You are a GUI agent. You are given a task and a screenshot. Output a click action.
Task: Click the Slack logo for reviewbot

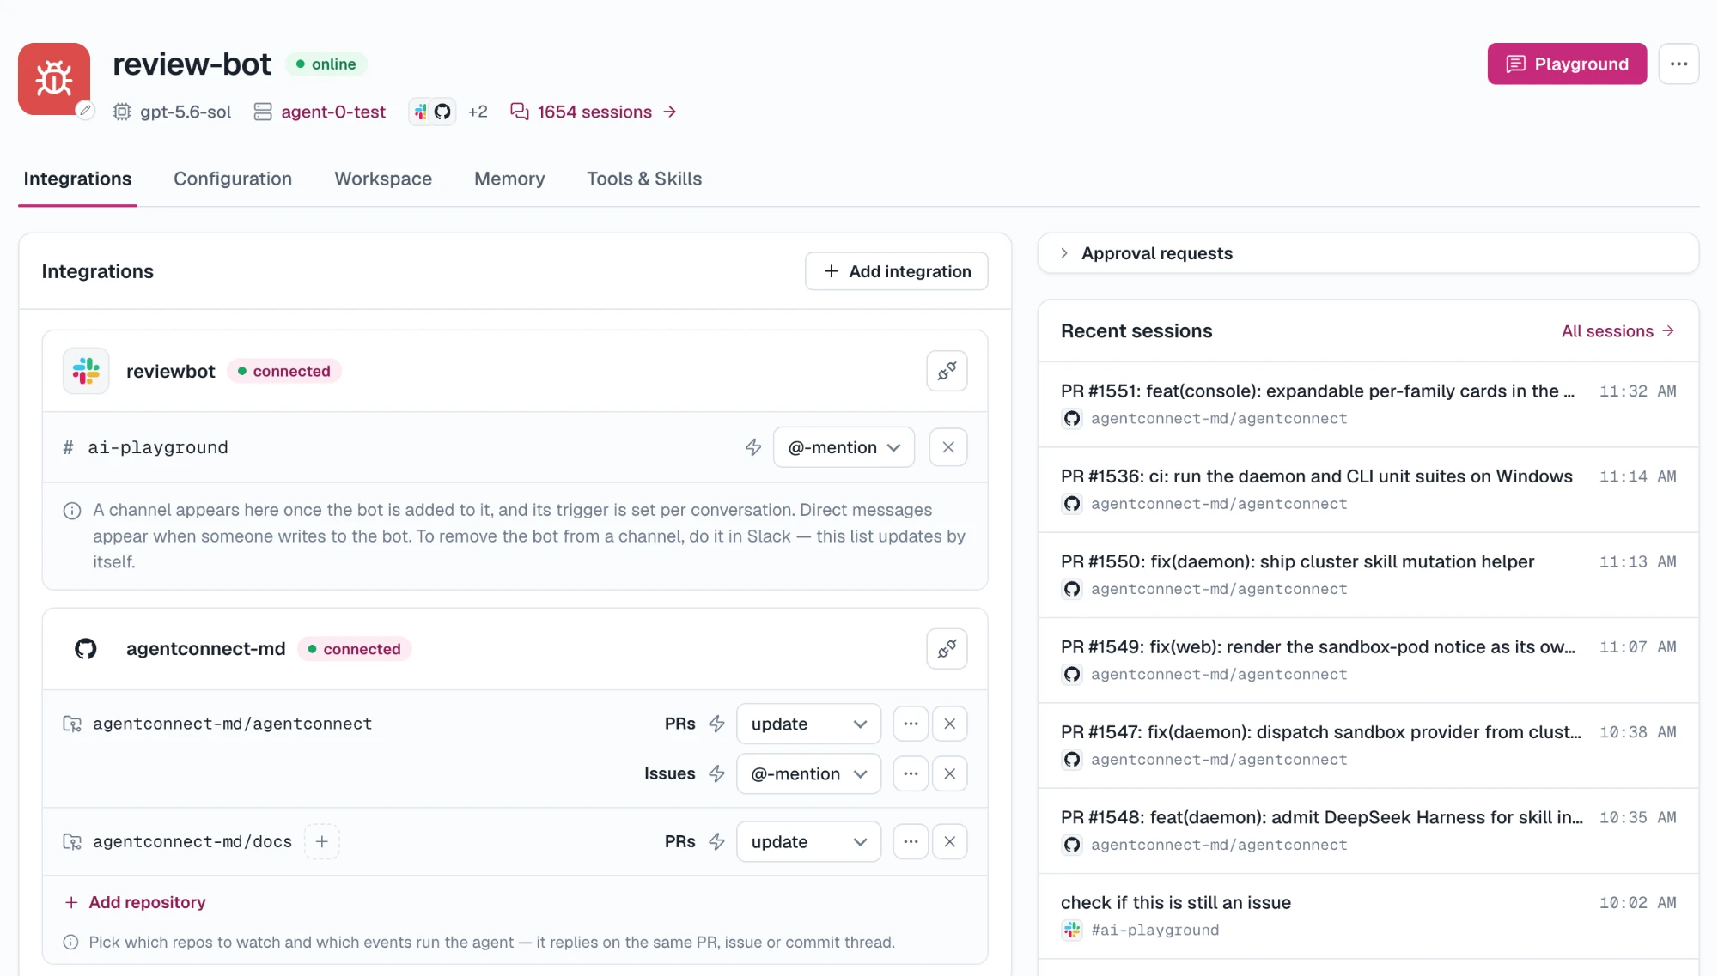click(x=86, y=371)
